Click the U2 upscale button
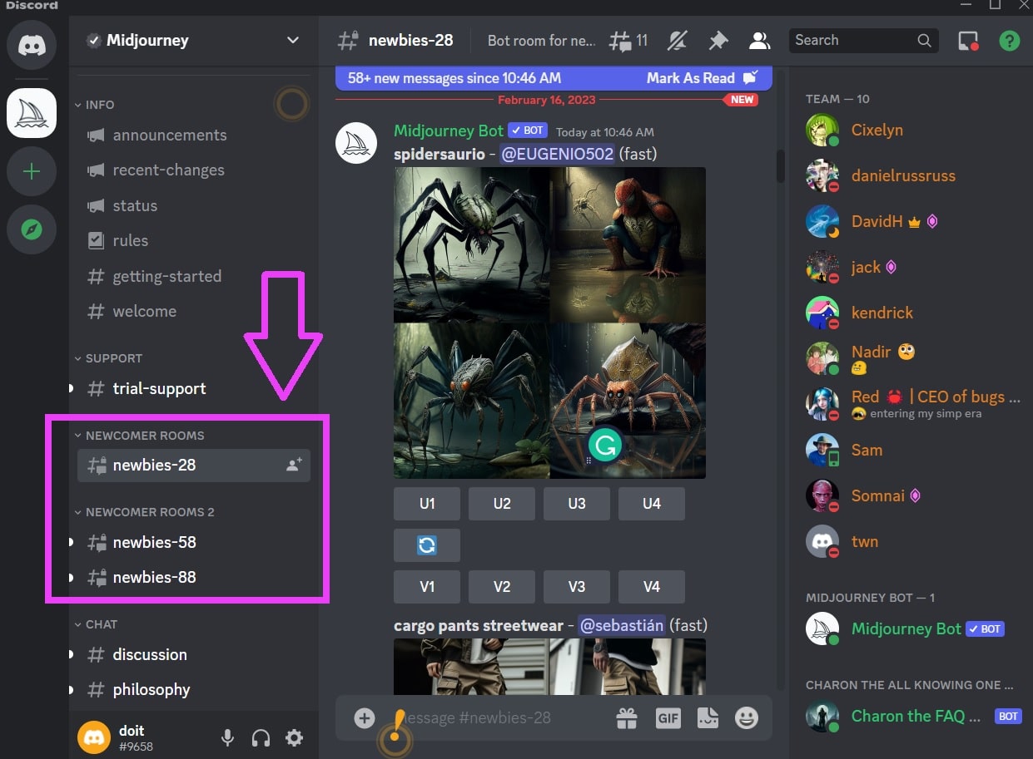The width and height of the screenshot is (1033, 759). (502, 504)
